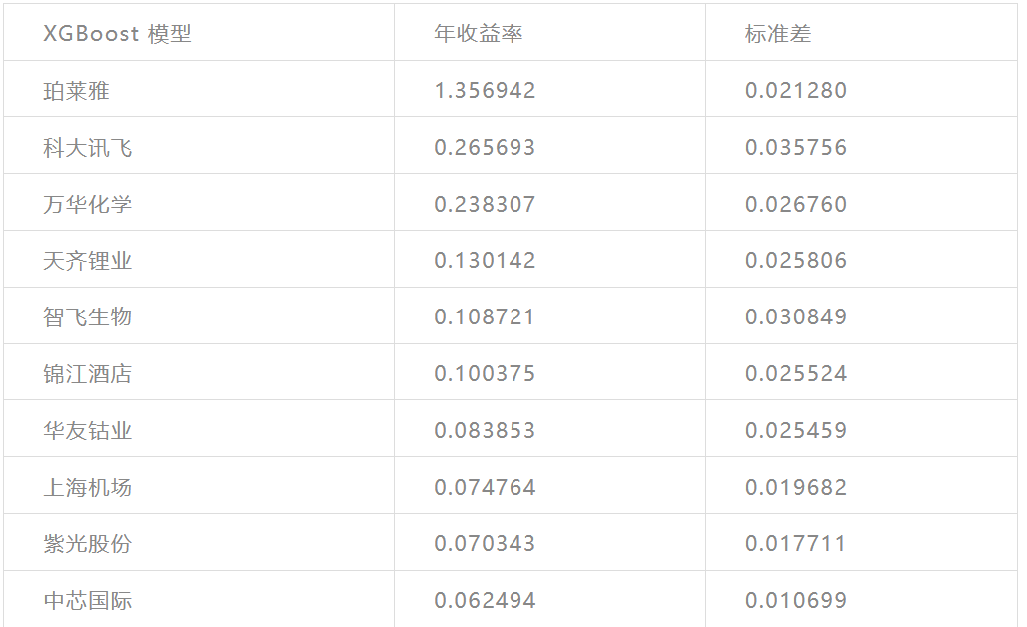The image size is (1027, 627).
Task: Select the 科大讯飞 row name cell
Action: tap(88, 148)
